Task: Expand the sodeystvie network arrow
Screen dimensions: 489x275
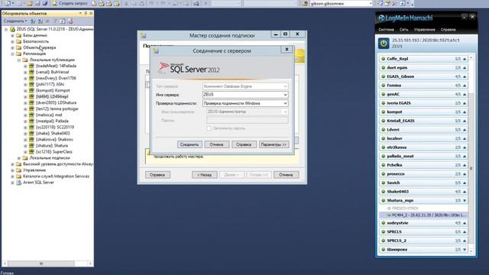Action: point(465,223)
